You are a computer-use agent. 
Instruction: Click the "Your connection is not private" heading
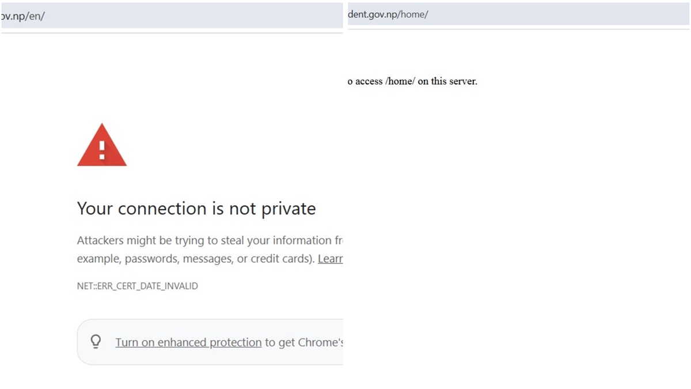point(196,208)
